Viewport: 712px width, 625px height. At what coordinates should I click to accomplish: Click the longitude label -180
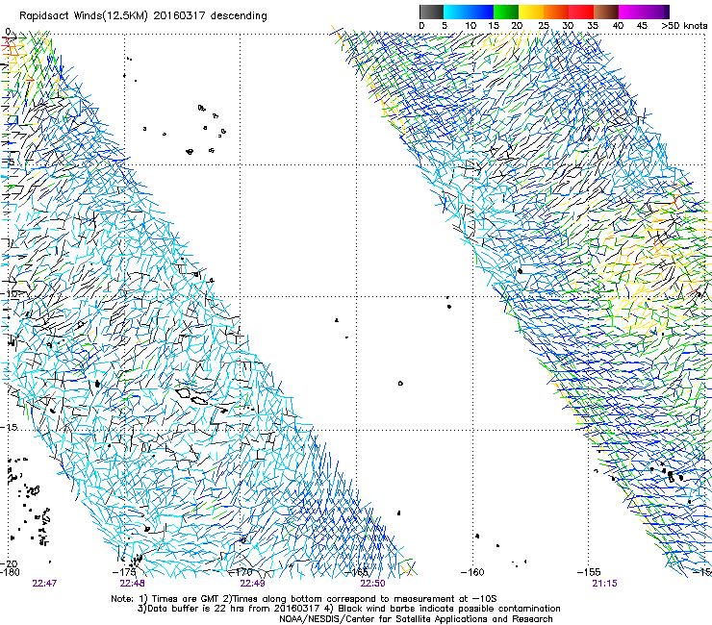click(10, 572)
